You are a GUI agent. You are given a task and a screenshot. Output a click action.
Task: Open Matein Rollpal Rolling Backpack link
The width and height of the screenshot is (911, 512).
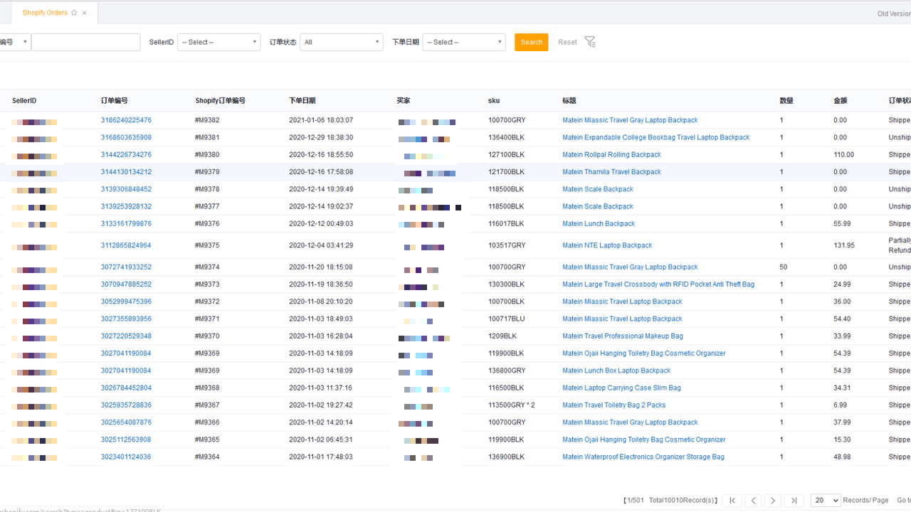(611, 154)
